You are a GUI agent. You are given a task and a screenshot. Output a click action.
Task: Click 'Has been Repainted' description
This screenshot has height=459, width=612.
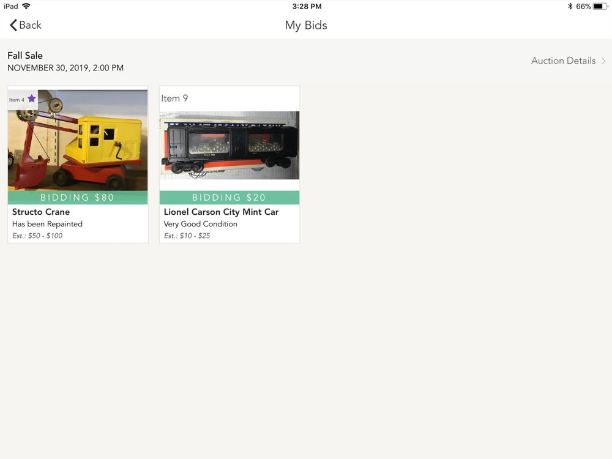tap(47, 224)
